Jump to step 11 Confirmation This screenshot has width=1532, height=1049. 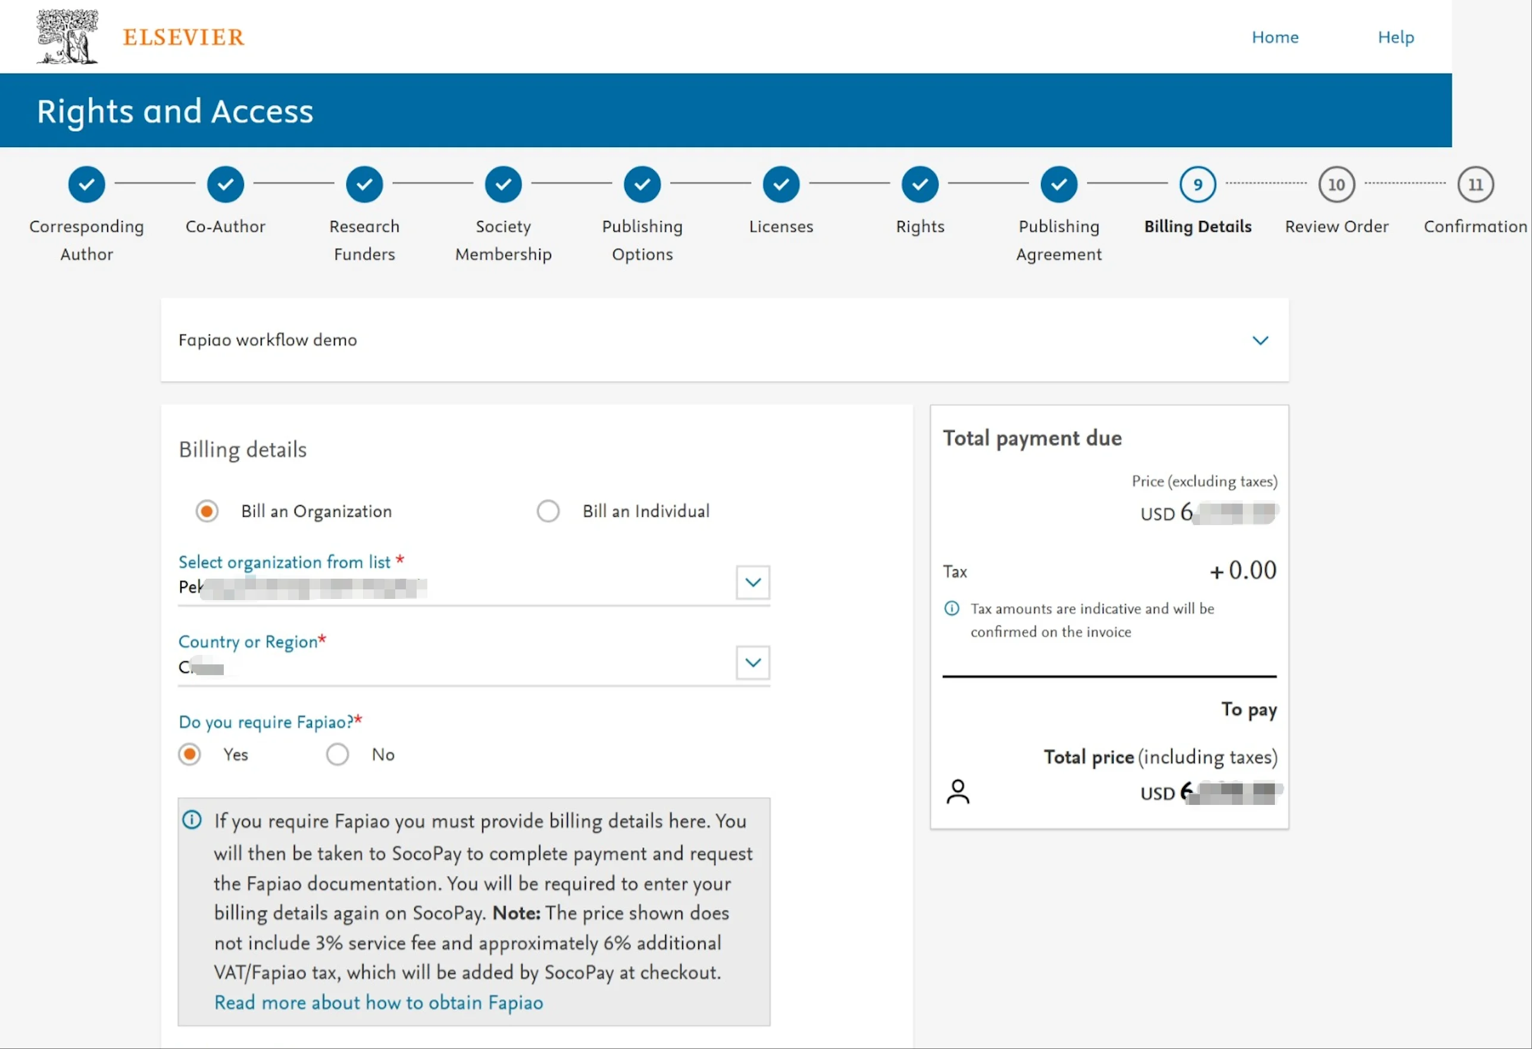1475,185
